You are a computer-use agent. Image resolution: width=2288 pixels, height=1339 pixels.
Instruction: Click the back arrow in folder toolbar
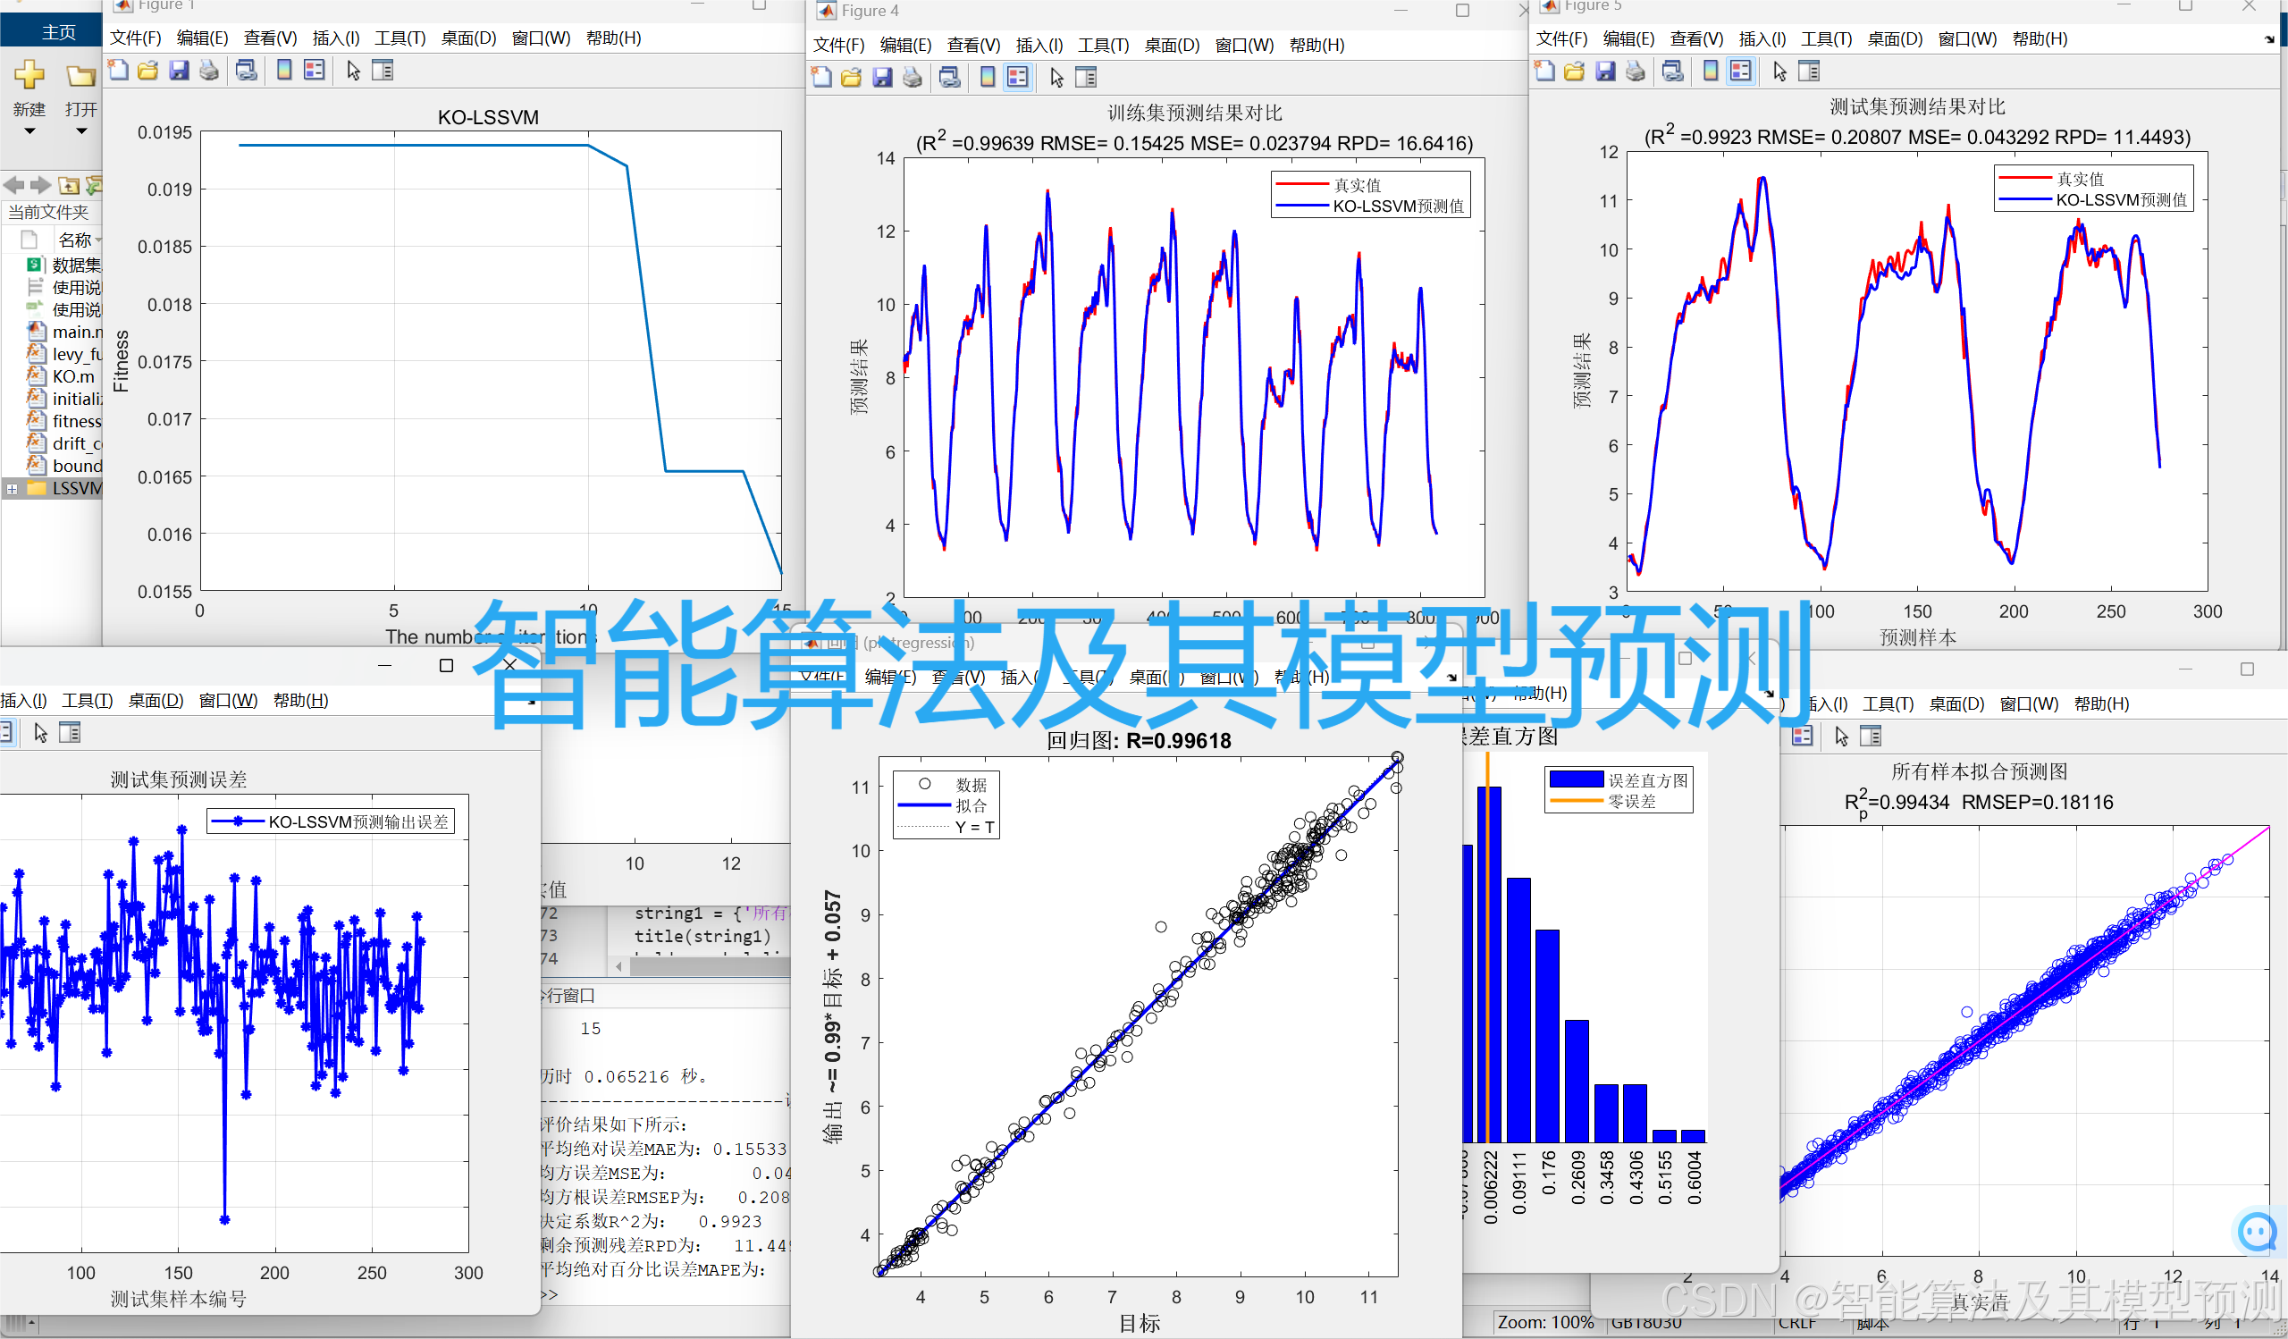pos(13,185)
